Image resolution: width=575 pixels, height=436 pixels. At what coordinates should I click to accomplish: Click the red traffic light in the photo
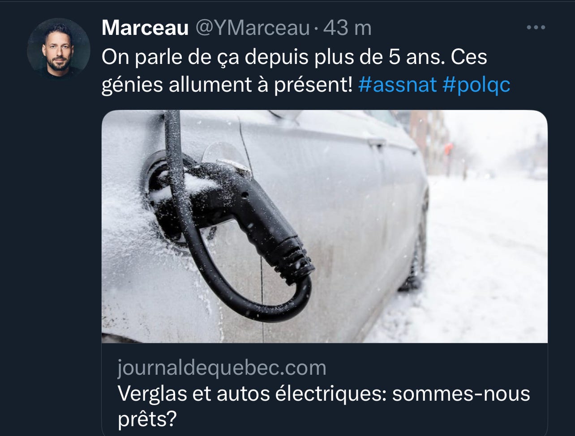[449, 149]
